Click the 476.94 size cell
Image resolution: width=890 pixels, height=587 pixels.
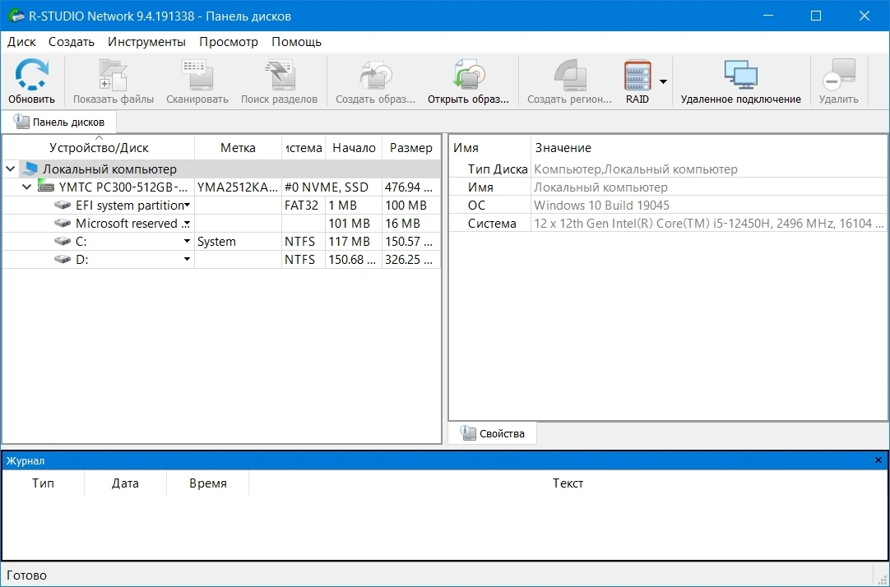[x=411, y=187]
